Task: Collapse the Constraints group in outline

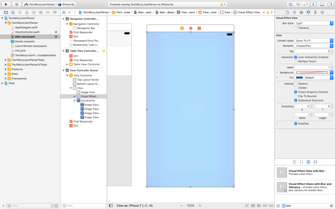Action: click(75, 101)
